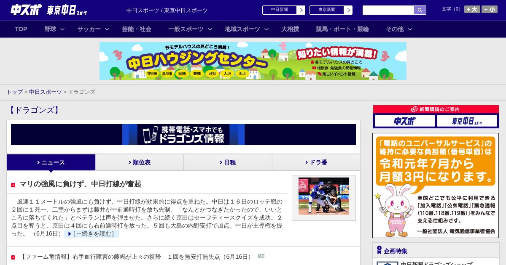Click camera icon after ファーム竜情報 article
Screen dimensions: 506x265
(x=261, y=256)
